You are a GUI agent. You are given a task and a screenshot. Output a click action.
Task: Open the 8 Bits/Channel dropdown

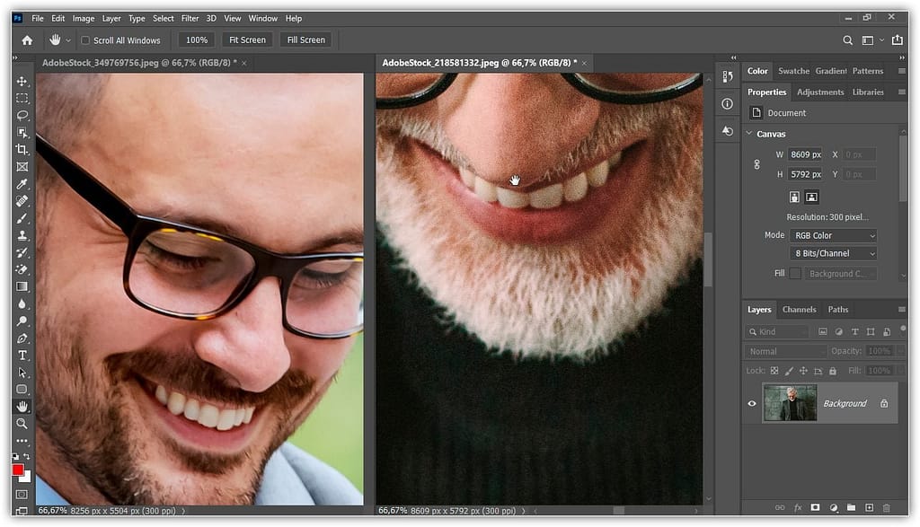tap(833, 254)
